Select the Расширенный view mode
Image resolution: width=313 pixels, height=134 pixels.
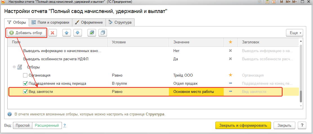[47, 125]
